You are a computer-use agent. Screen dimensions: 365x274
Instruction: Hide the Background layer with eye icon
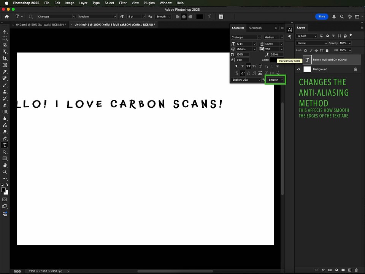tap(299, 69)
